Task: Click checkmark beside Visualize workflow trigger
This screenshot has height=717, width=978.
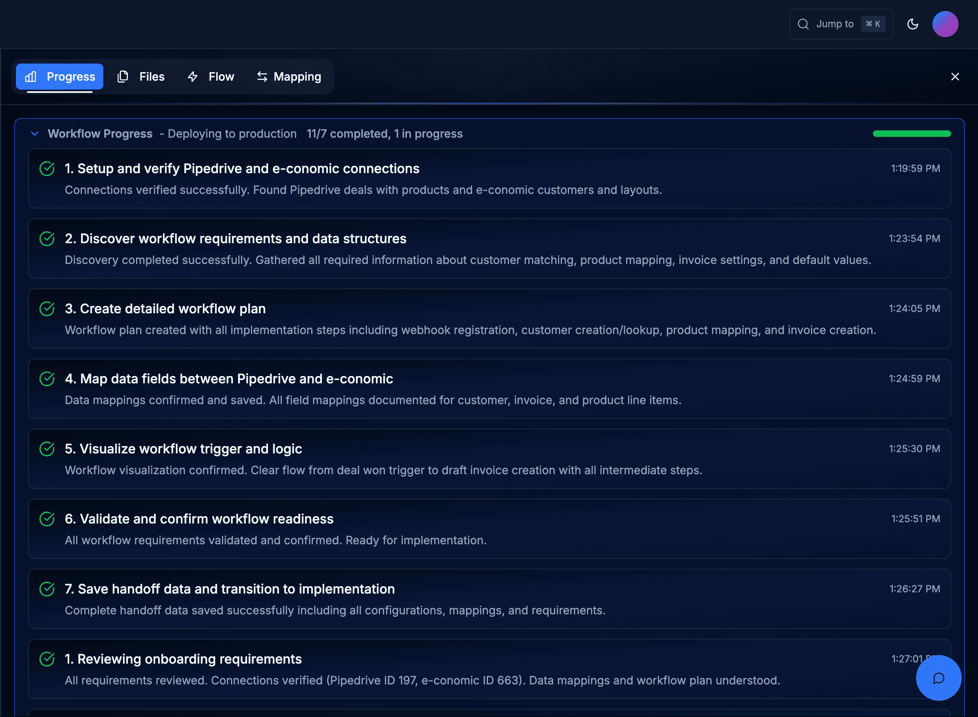Action: 47,449
